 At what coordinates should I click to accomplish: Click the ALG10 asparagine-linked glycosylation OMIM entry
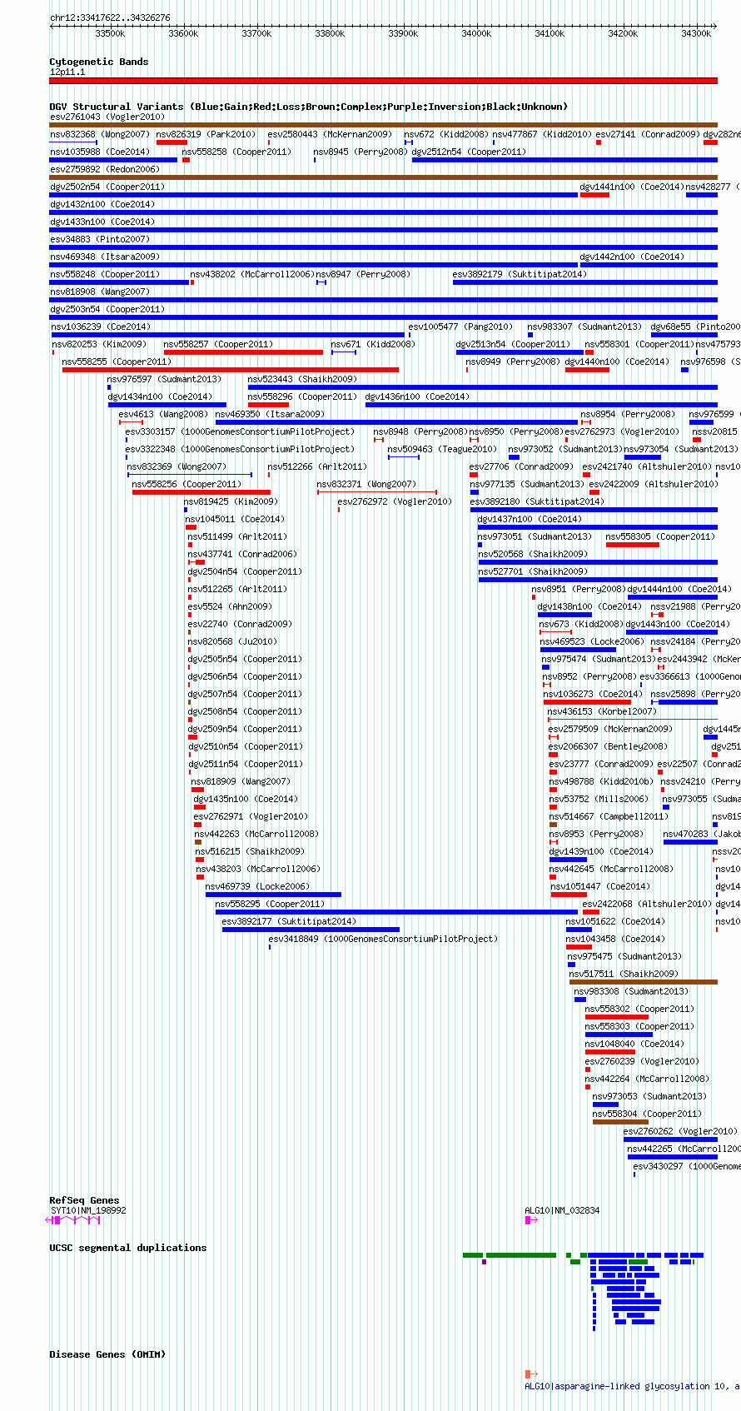[632, 1386]
